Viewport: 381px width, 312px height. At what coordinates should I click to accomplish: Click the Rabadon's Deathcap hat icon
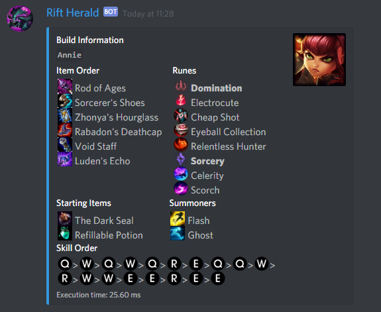point(65,130)
